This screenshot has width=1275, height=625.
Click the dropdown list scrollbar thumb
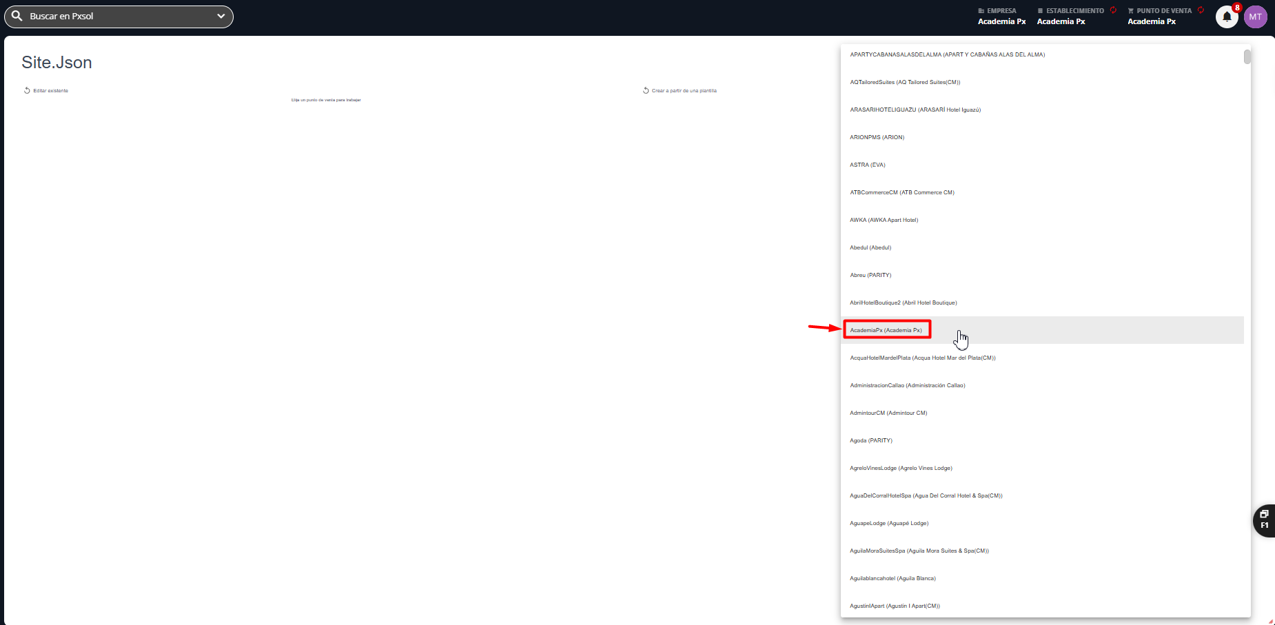(x=1247, y=57)
